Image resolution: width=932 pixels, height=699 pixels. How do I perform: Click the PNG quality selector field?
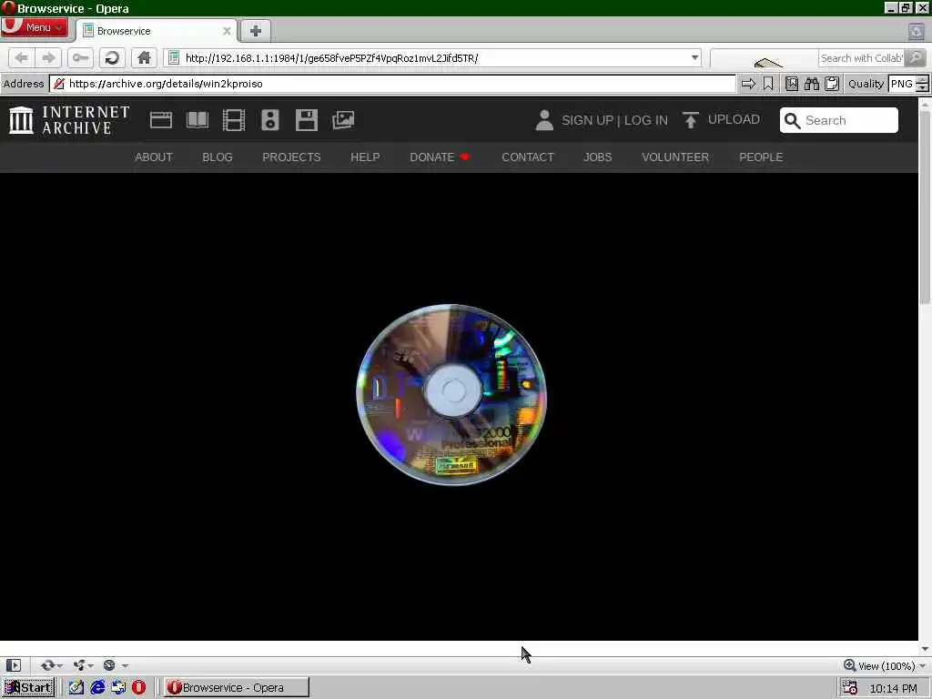pyautogui.click(x=902, y=84)
